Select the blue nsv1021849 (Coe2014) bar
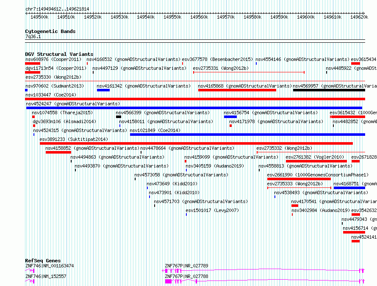The height and width of the screenshot is (286, 377). pyautogui.click(x=247, y=135)
